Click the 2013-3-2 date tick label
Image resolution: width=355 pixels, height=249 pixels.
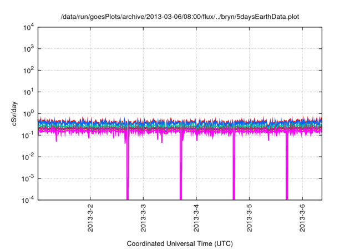tap(90, 218)
